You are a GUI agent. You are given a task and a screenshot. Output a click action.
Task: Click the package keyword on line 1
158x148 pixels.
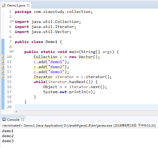(x=23, y=12)
